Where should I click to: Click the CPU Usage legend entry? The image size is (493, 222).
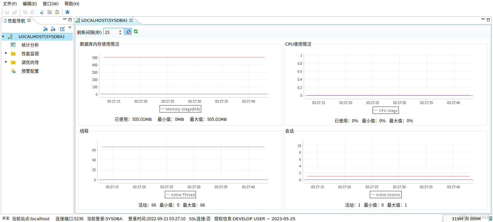385,110
